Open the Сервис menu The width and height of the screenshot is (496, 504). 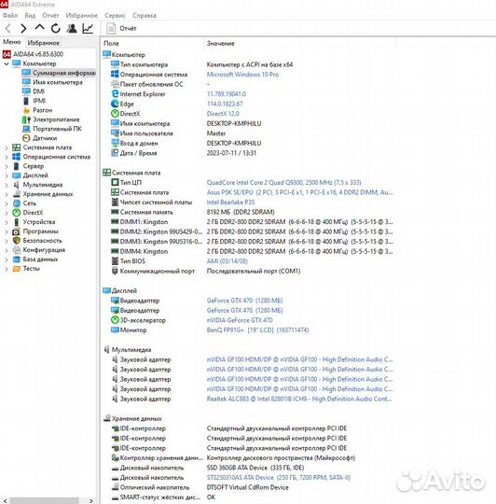(115, 16)
